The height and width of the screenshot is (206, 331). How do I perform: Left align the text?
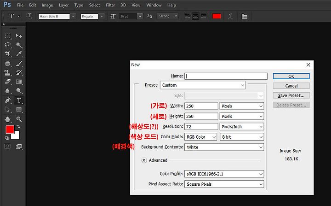pos(187,16)
